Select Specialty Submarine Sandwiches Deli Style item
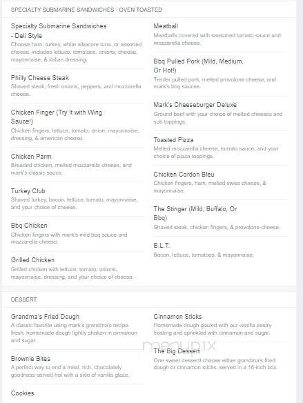The image size is (303, 403). tap(59, 31)
